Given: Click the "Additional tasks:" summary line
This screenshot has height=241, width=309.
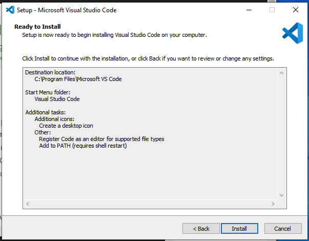Looking at the screenshot, I should coord(46,112).
